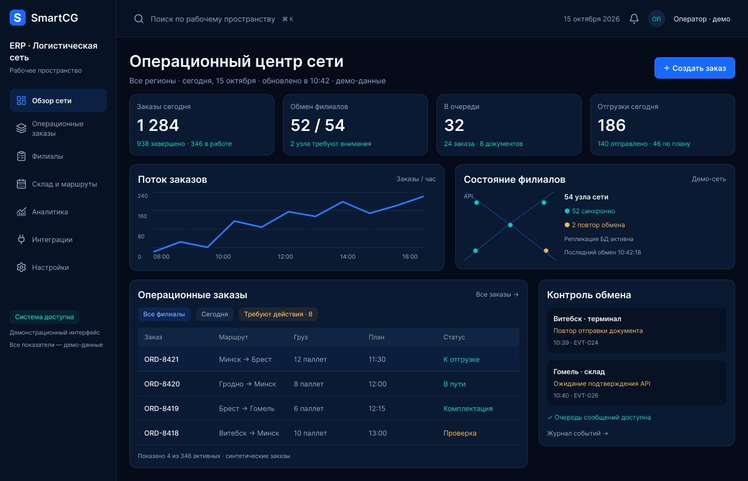Image resolution: width=748 pixels, height=481 pixels.
Task: Open Интеграции page
Action: [x=58, y=239]
